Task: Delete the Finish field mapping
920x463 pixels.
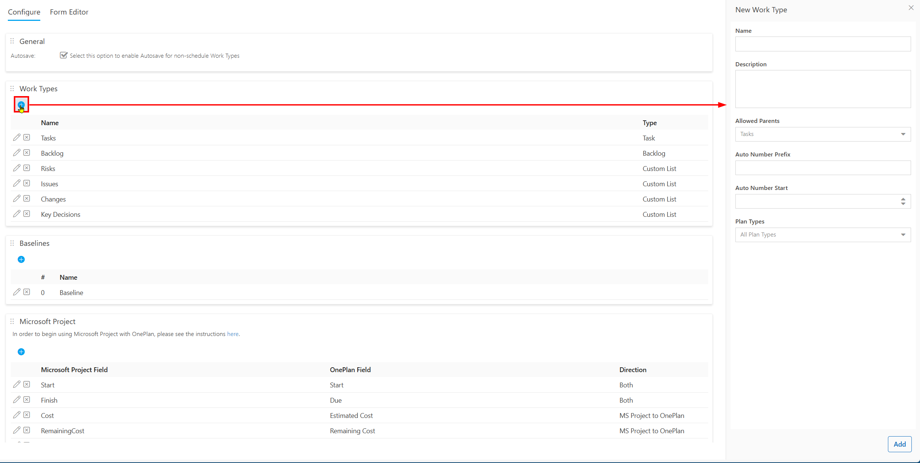Action: pos(27,400)
